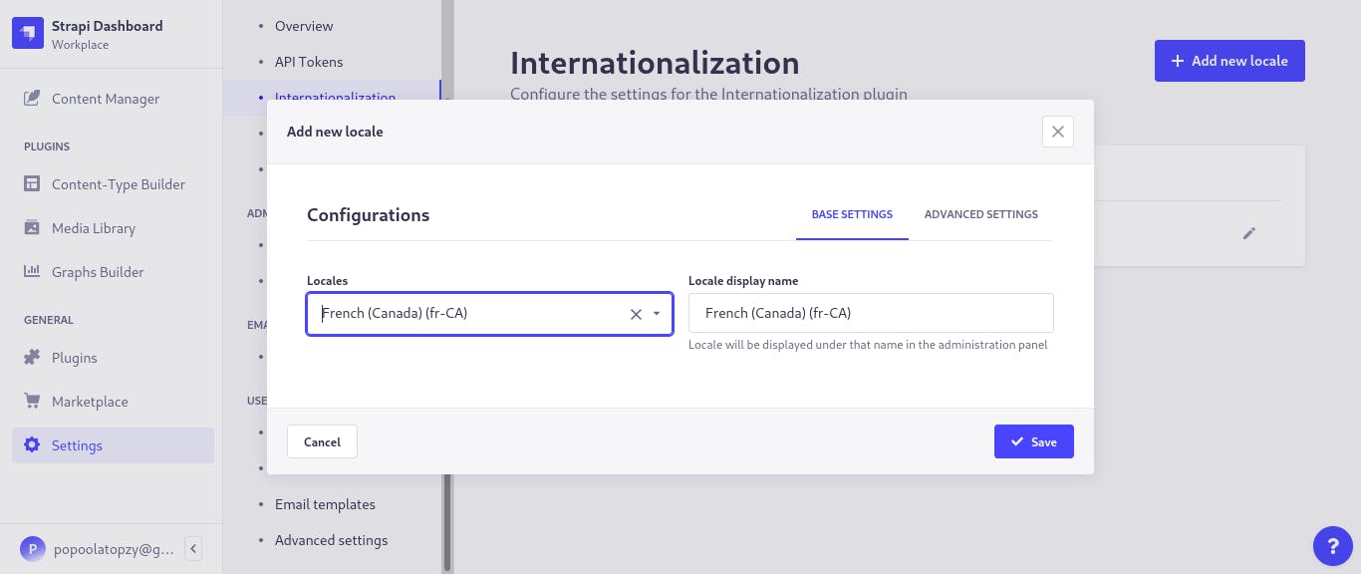This screenshot has width=1361, height=574.
Task: Click the pencil edit icon for default locale
Action: pyautogui.click(x=1249, y=232)
